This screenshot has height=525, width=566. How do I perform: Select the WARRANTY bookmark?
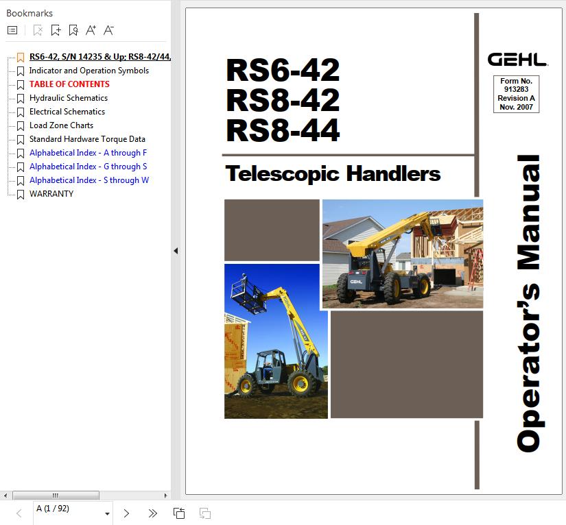(51, 194)
